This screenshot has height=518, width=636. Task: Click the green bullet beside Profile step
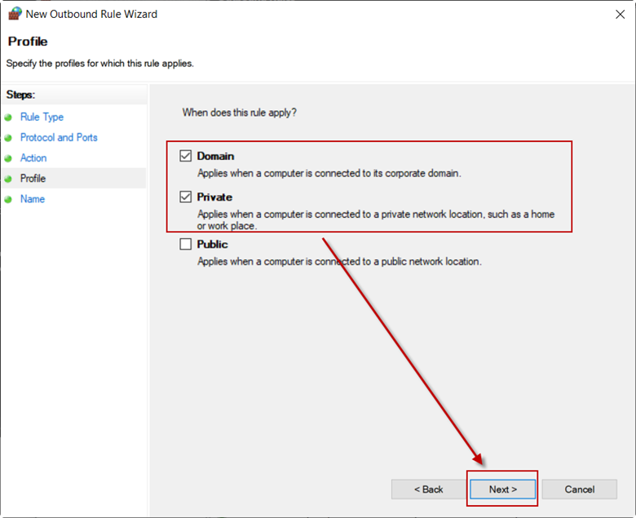8,179
